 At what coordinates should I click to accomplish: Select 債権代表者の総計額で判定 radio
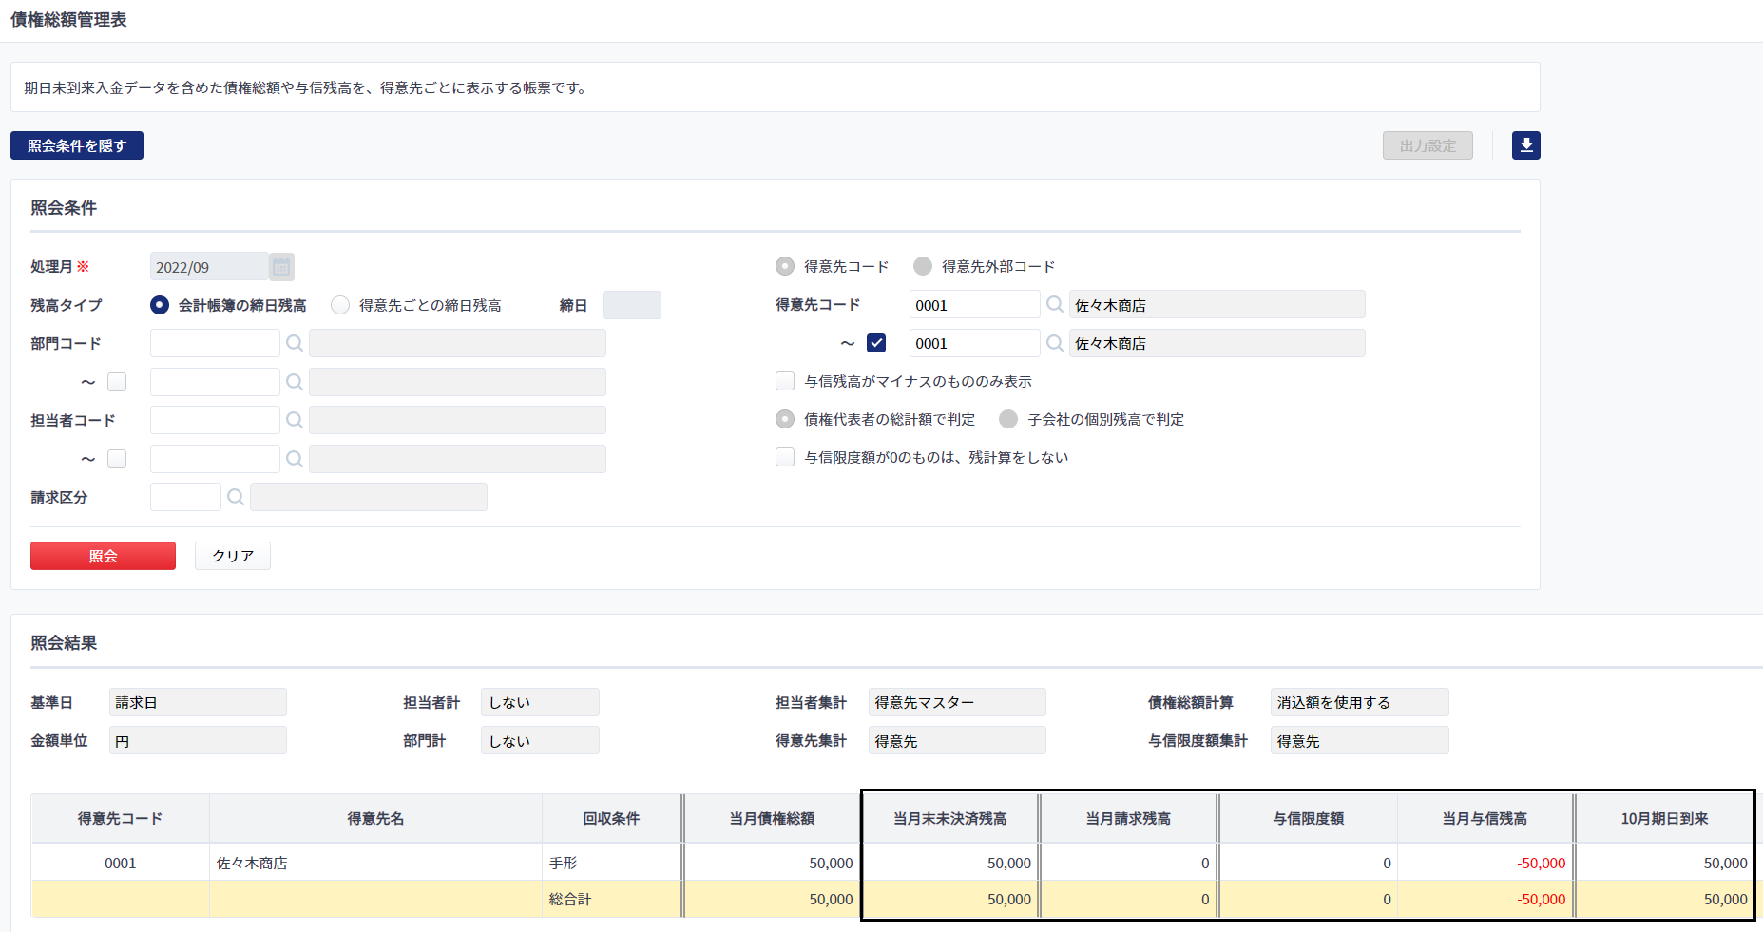[x=785, y=419]
